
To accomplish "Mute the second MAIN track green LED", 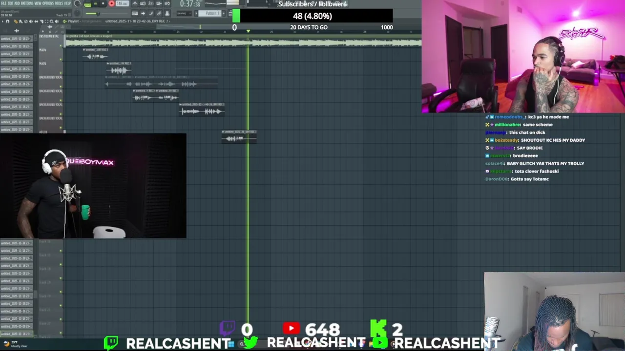I will pos(61,74).
